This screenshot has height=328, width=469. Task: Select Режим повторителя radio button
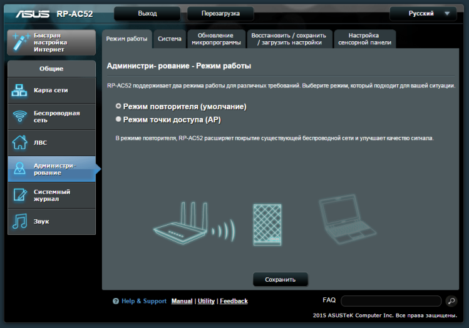118,106
